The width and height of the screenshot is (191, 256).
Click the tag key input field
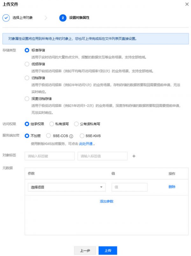[x=49, y=156]
